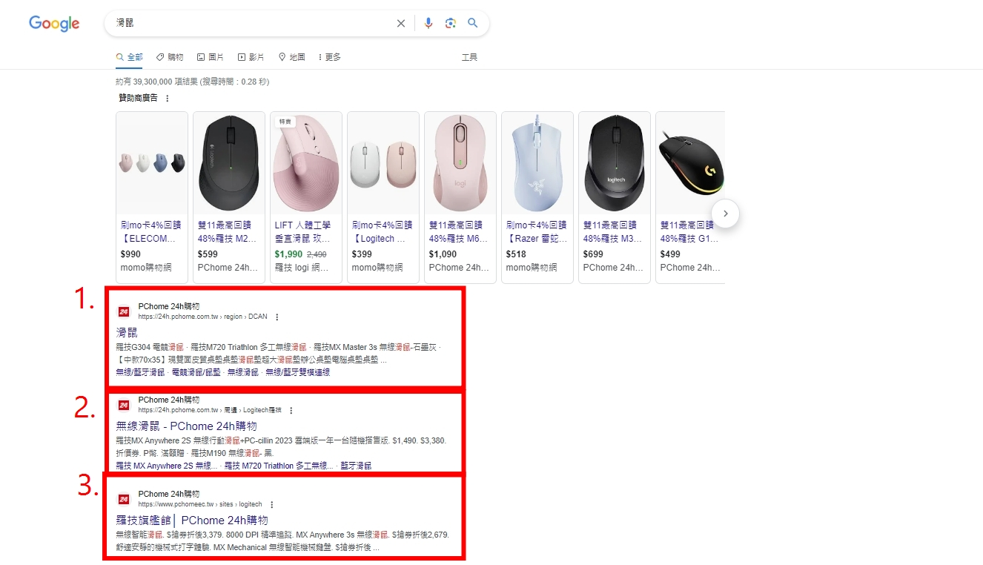Viewport: 983px width, 565px height.
Task: Open the 【ELECOM… product title link
Action: click(x=150, y=232)
